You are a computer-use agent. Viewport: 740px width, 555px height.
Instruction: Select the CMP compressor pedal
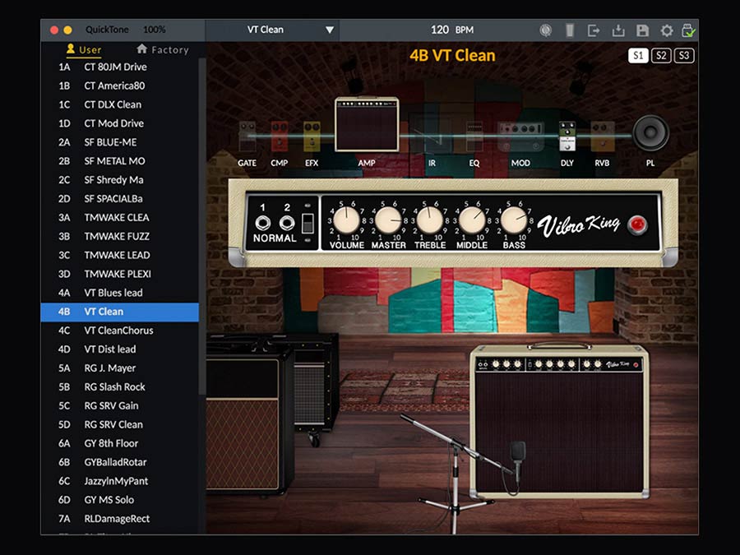click(x=280, y=136)
